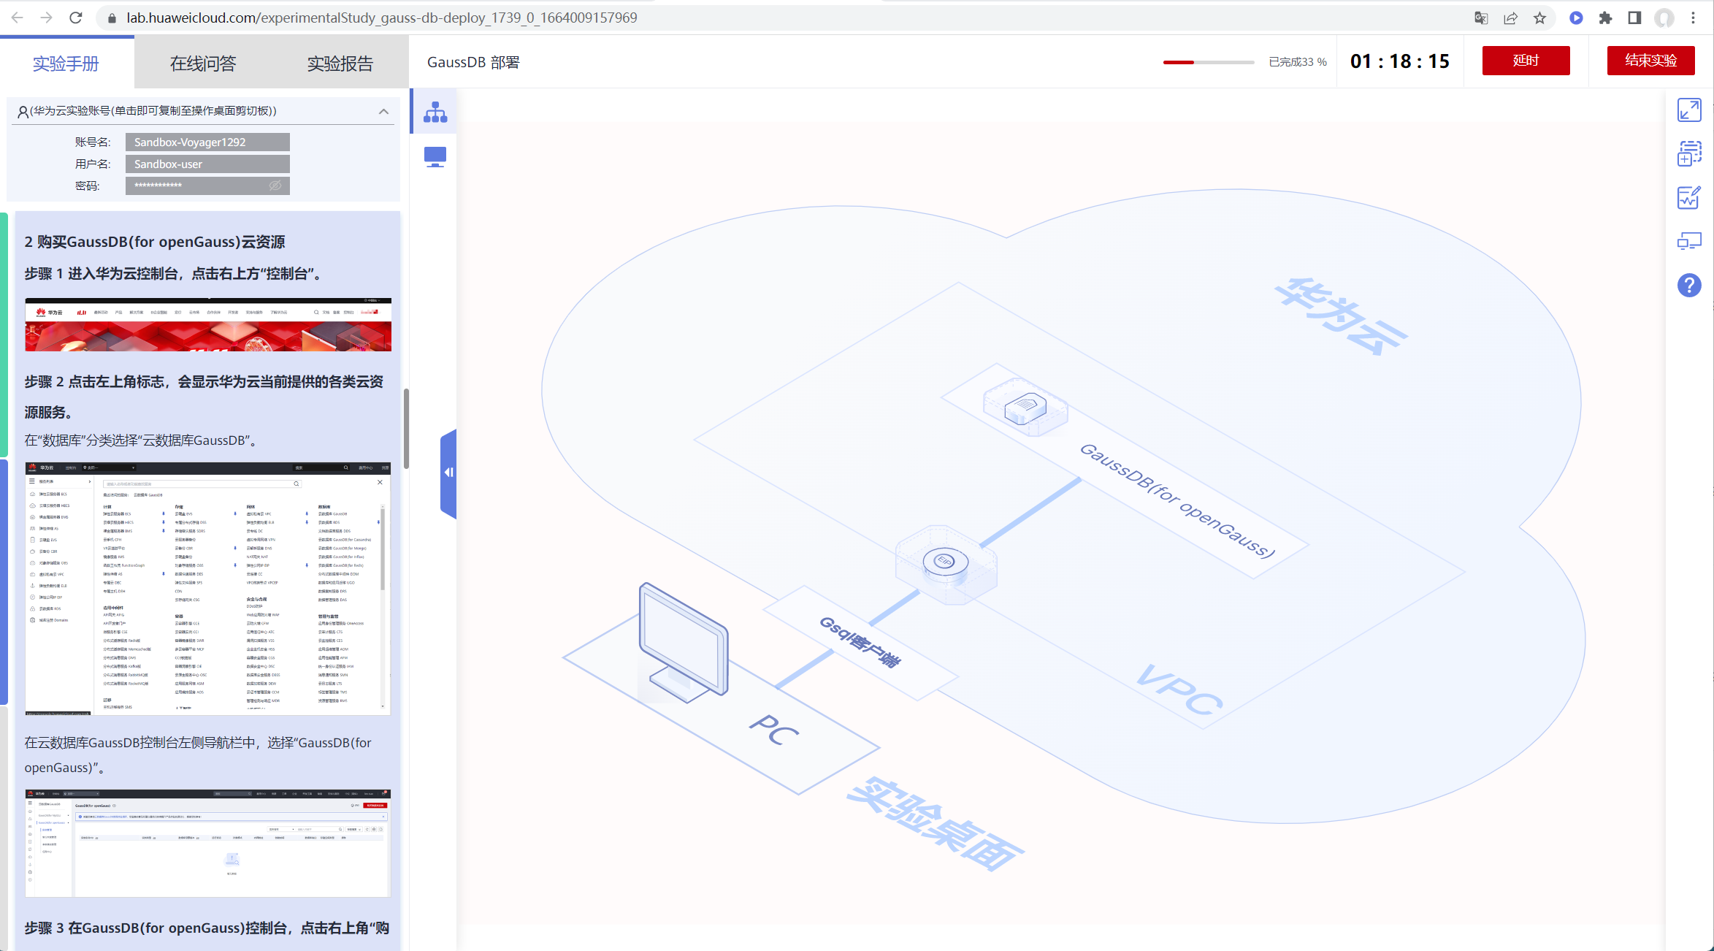Click the fullscreen expand icon
Image resolution: width=1714 pixels, height=951 pixels.
coord(1688,110)
